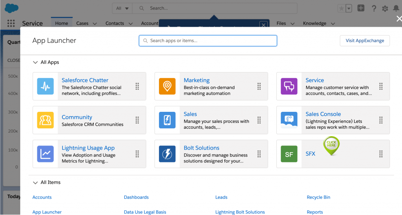Click the Sales tile drag handle

click(x=259, y=120)
